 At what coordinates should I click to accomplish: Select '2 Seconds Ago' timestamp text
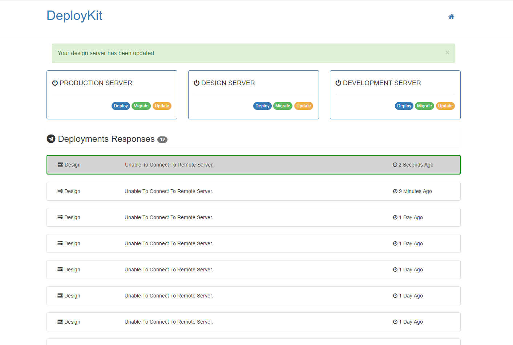pyautogui.click(x=416, y=165)
